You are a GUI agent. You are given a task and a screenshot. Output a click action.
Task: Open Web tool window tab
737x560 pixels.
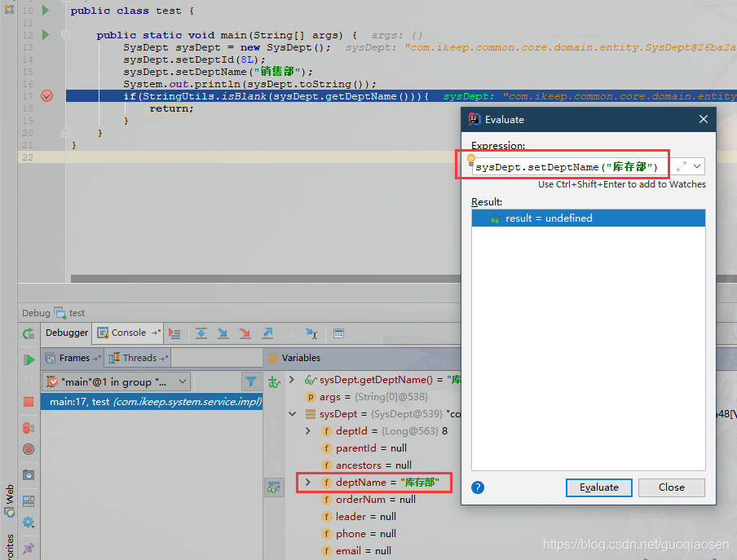10,500
